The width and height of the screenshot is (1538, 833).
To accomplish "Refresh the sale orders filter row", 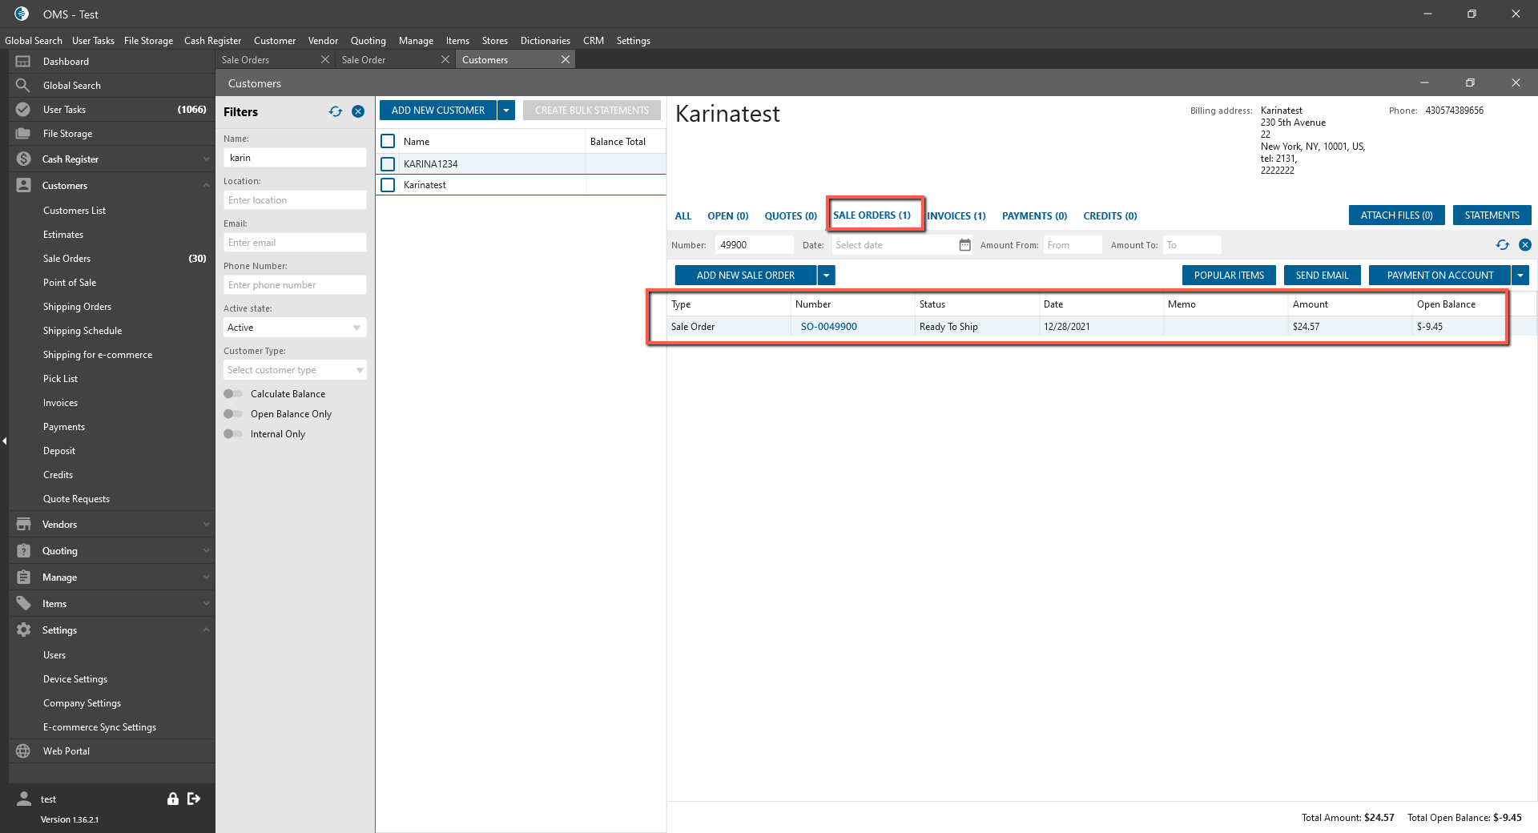I will (x=1503, y=245).
